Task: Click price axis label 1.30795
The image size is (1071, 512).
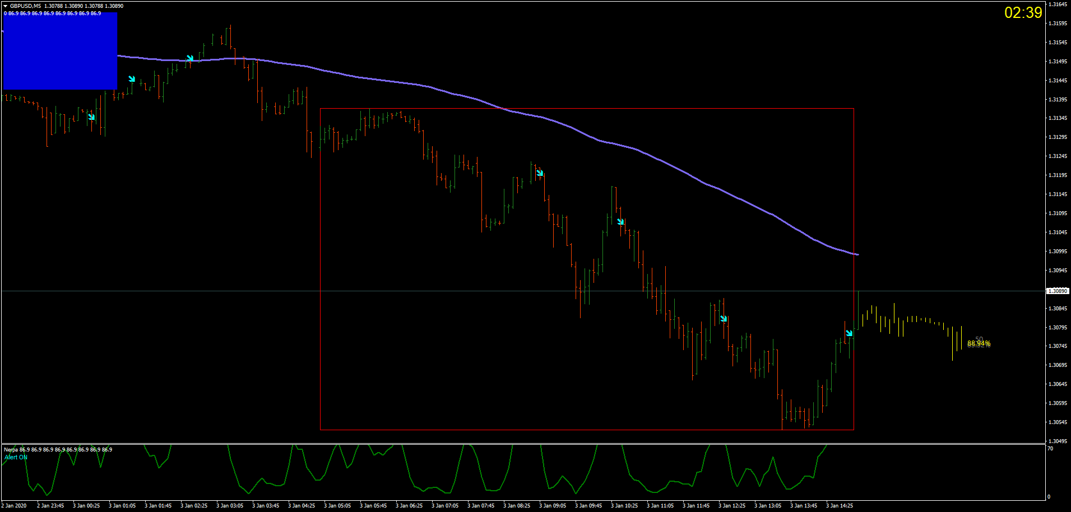Action: [1058, 328]
